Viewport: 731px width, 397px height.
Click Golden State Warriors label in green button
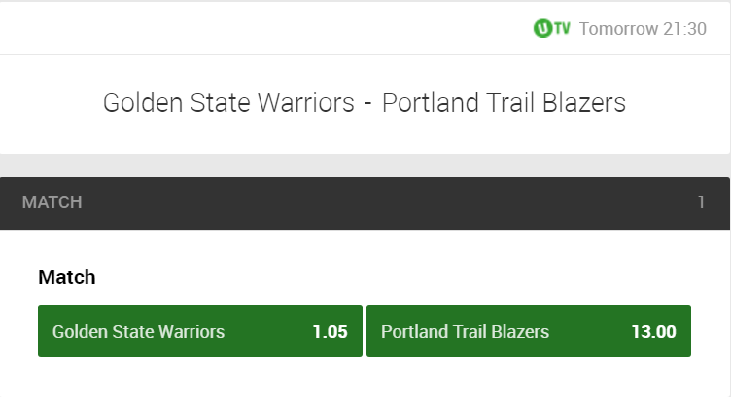(138, 332)
